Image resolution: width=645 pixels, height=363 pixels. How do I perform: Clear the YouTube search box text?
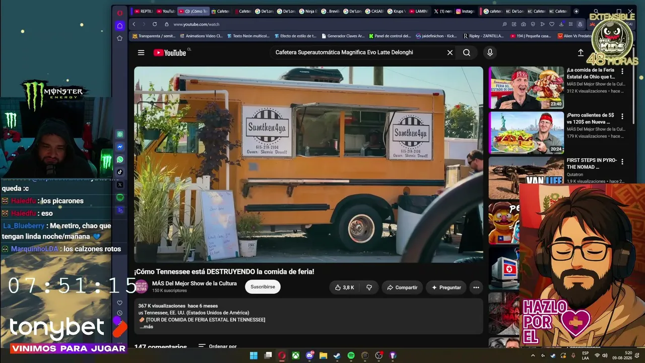pos(450,52)
